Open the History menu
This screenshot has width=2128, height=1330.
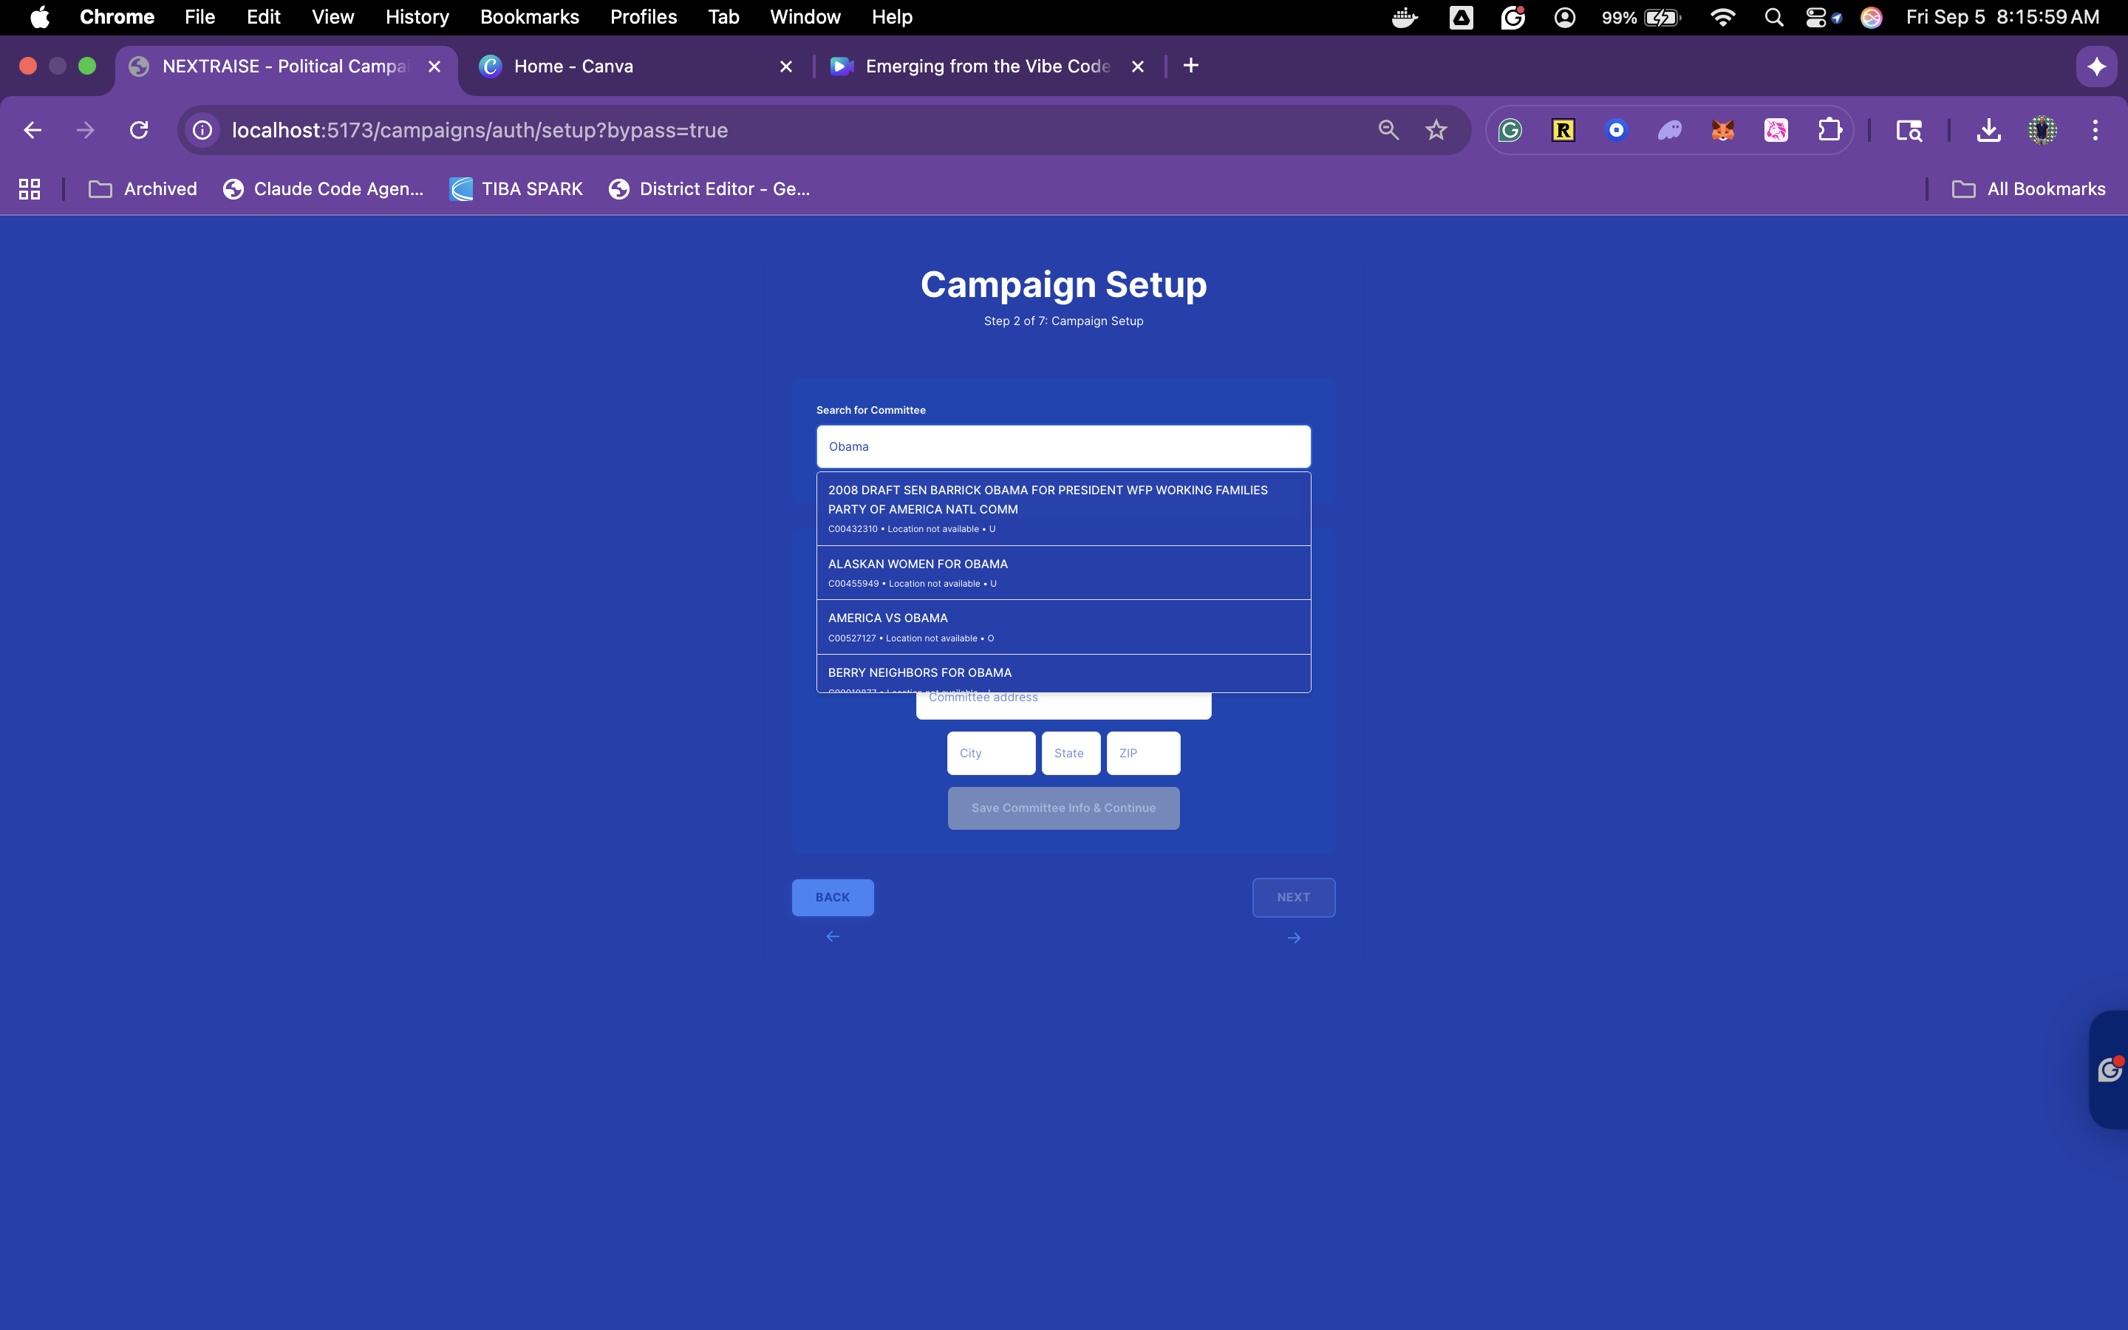pyautogui.click(x=417, y=17)
